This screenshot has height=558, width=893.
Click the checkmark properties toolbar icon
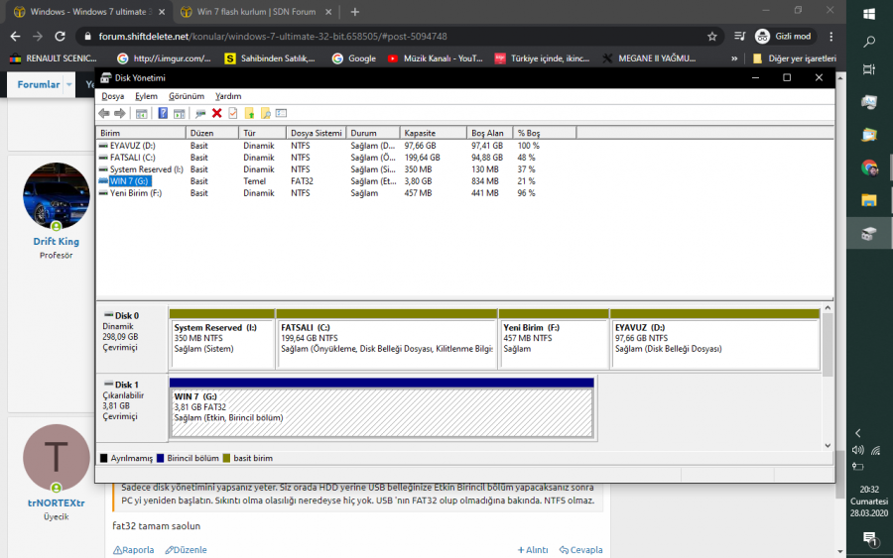click(x=233, y=113)
